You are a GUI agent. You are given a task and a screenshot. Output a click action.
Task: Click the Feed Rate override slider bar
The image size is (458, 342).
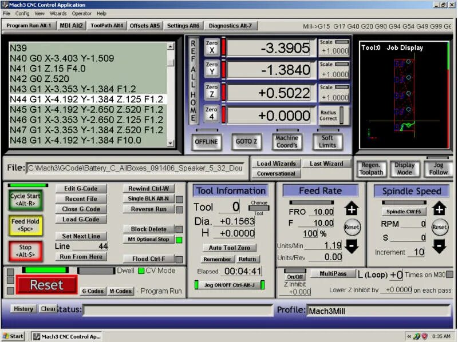point(311,202)
